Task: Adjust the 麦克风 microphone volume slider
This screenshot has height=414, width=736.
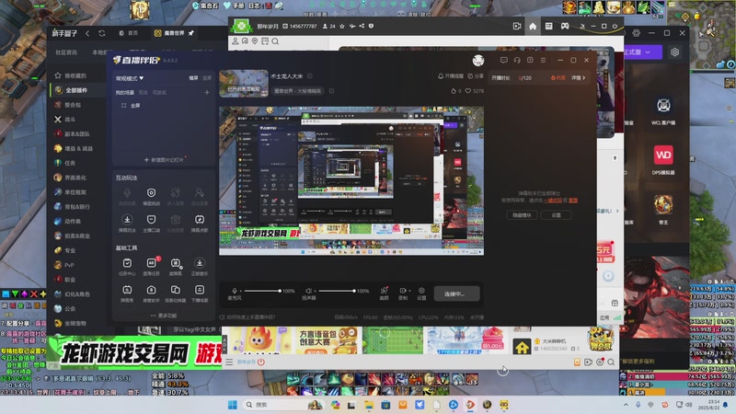Action: tap(262, 291)
